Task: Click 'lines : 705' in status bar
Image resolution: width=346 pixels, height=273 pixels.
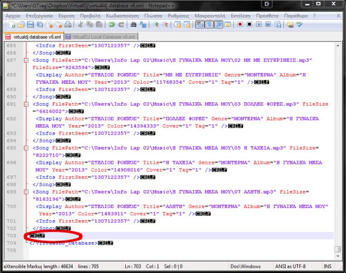Action: click(x=88, y=266)
